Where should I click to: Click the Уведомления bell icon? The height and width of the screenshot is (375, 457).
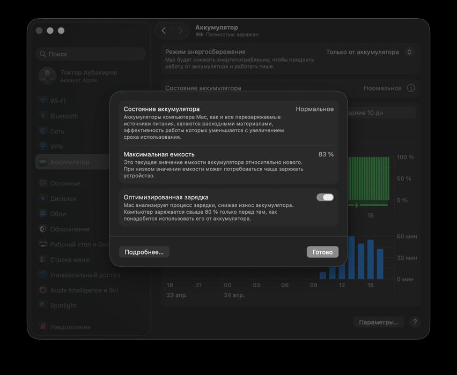43,327
